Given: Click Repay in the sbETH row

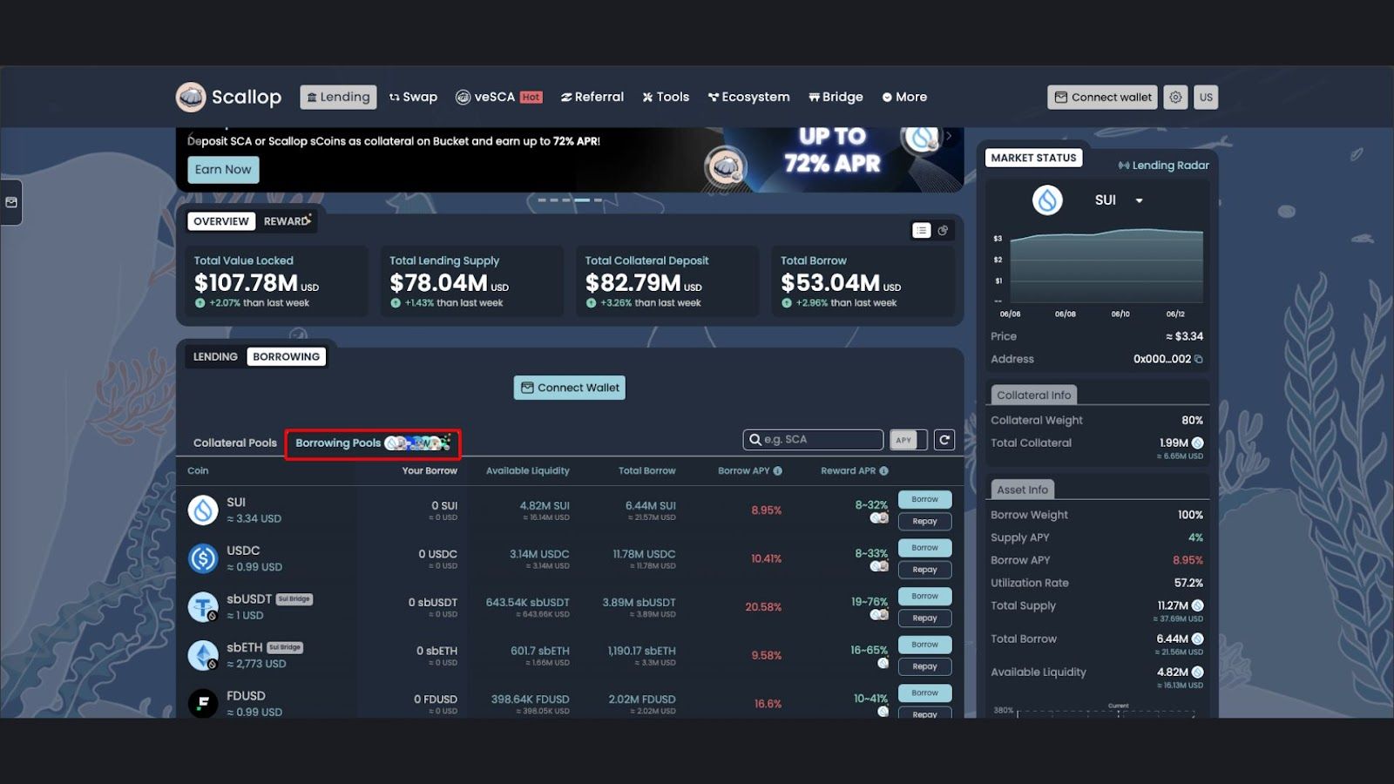Looking at the screenshot, I should [924, 666].
